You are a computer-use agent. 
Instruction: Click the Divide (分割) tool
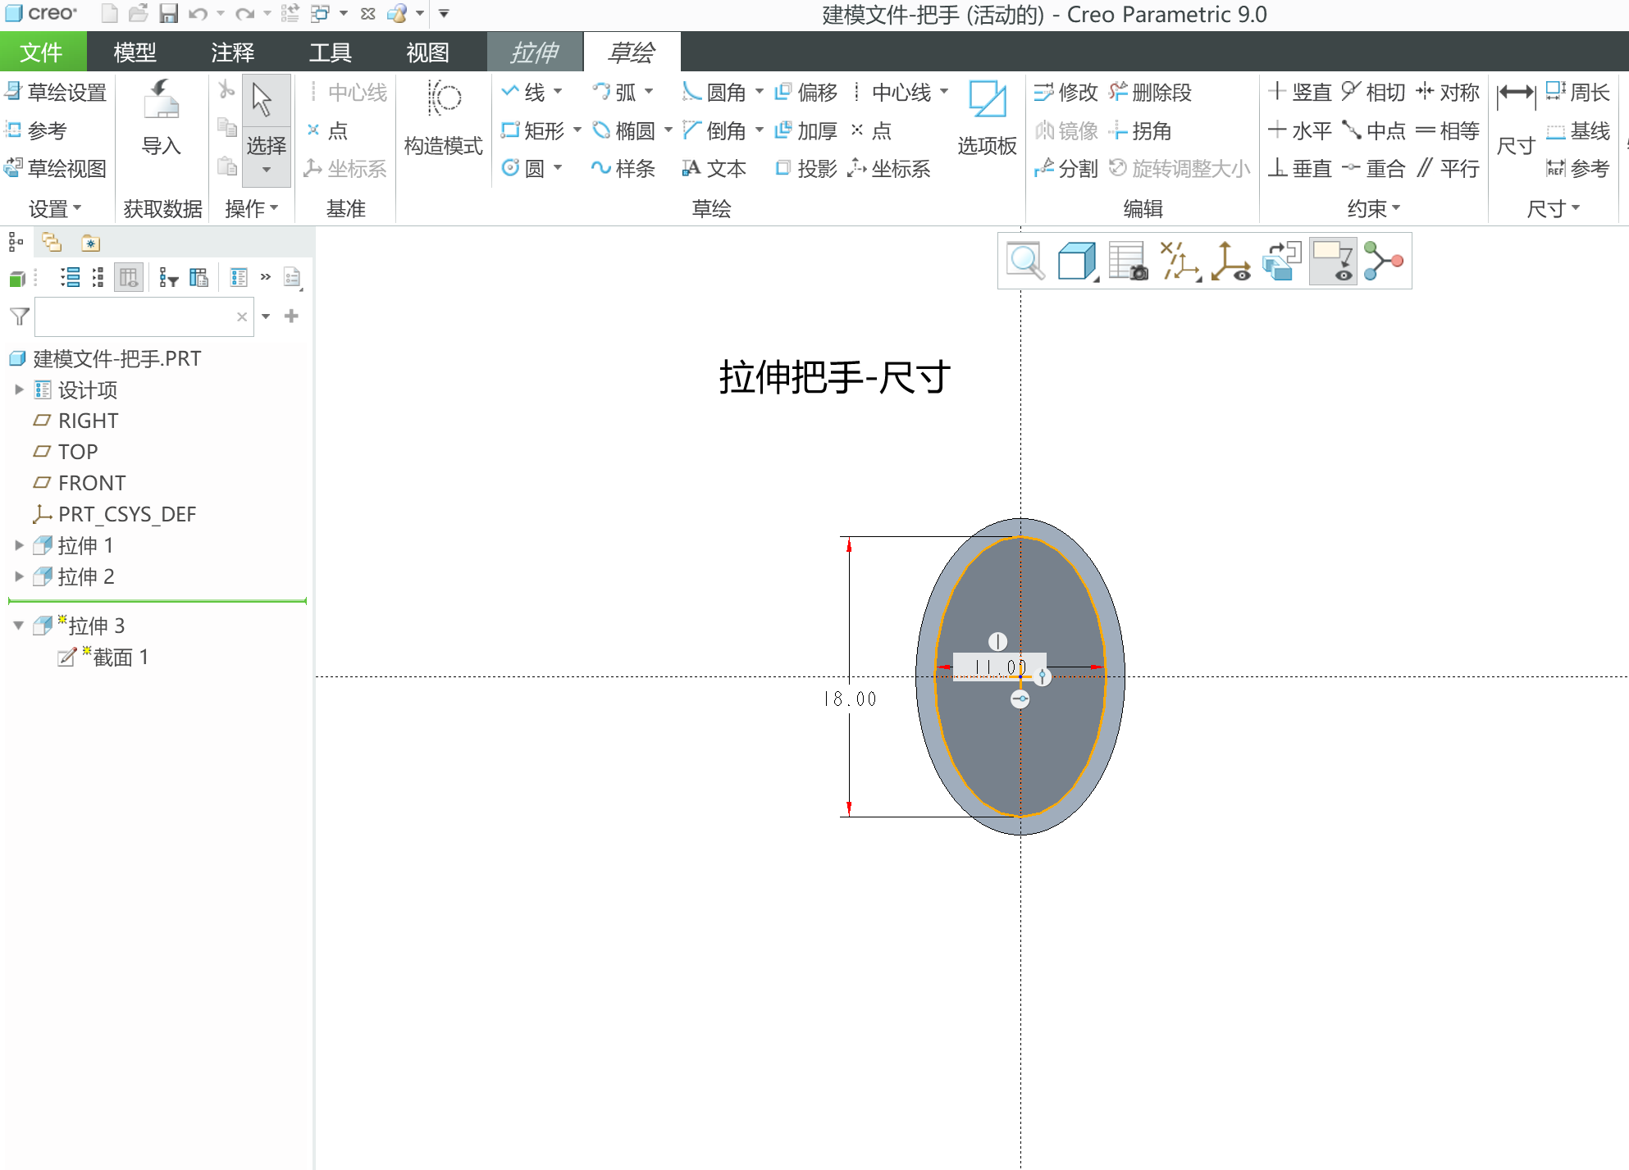pyautogui.click(x=1065, y=168)
